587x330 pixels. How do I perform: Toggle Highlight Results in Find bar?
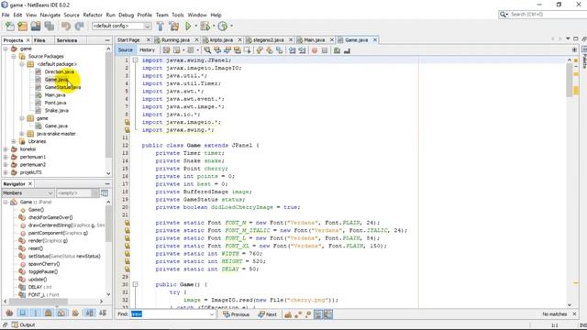[x=318, y=314]
